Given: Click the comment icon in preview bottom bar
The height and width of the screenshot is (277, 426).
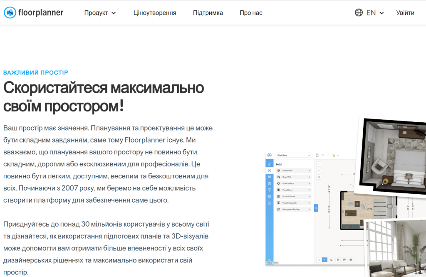Looking at the screenshot, I should pos(344,260).
